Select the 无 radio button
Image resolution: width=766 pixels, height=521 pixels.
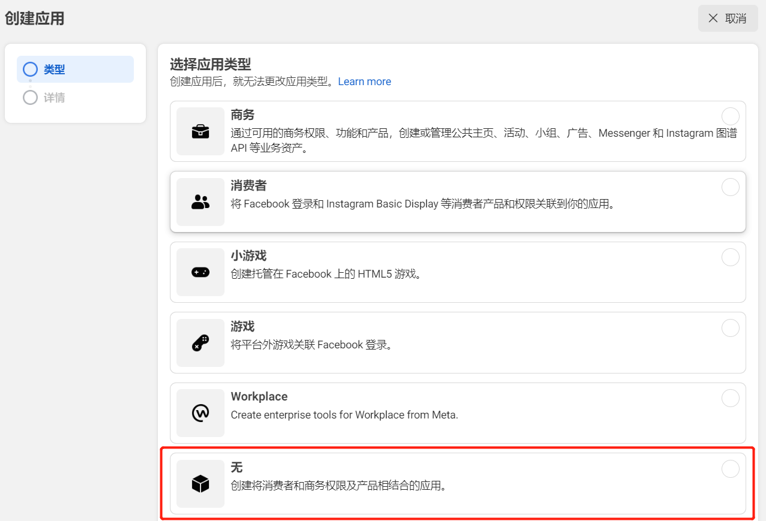pos(731,469)
